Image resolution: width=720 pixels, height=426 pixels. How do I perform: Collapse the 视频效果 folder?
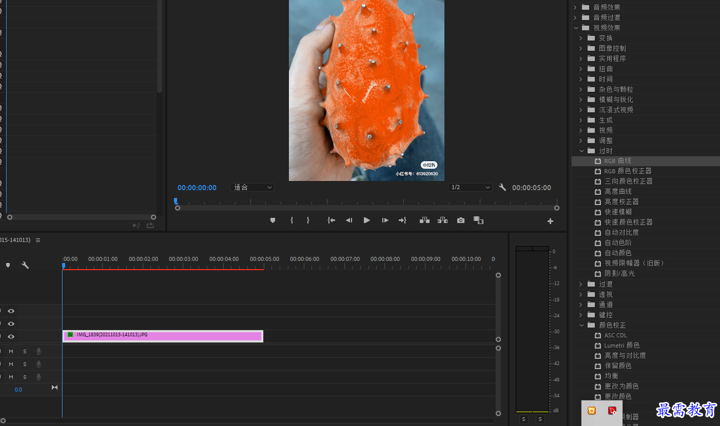click(x=576, y=28)
